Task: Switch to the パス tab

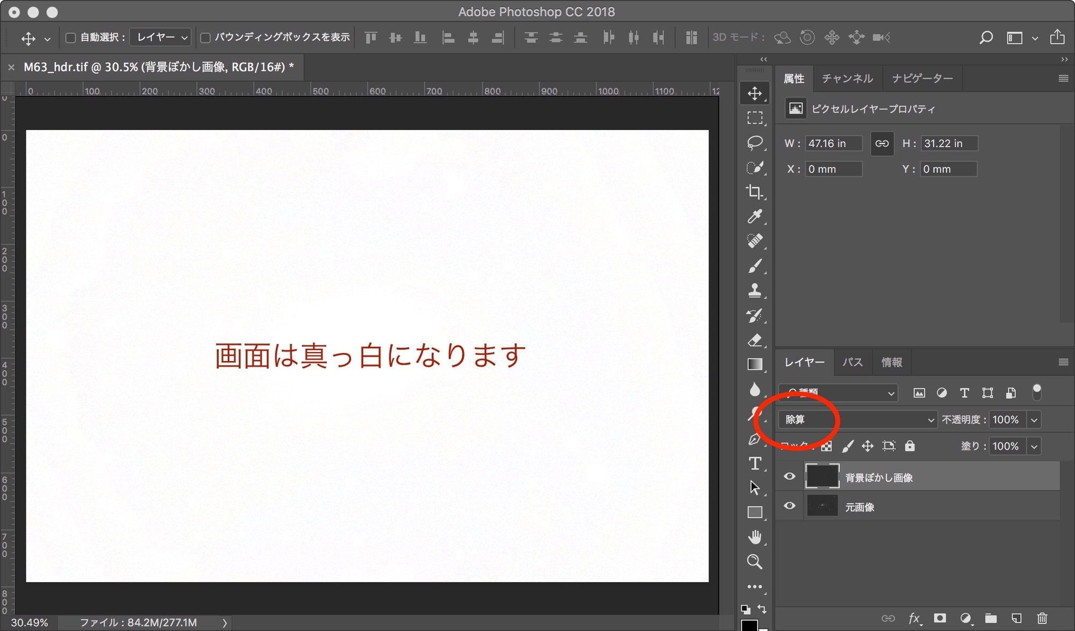Action: click(x=852, y=362)
